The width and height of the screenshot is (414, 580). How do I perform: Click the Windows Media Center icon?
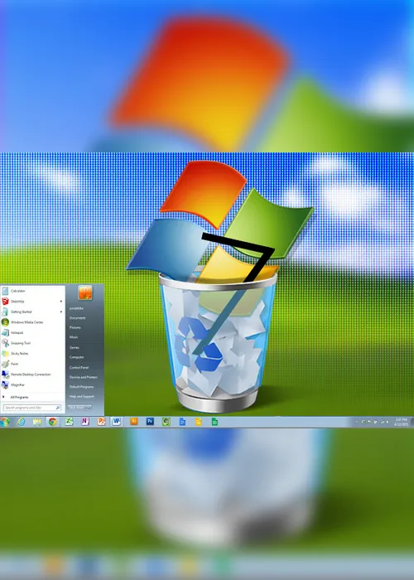click(x=5, y=322)
